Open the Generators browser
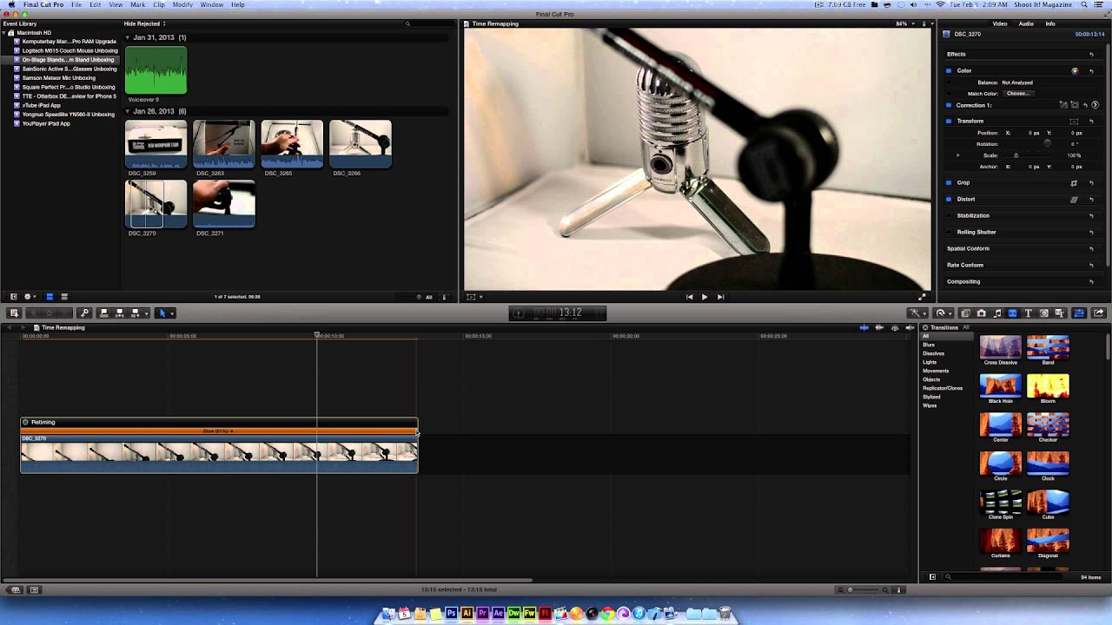This screenshot has height=625, width=1112. pos(1043,313)
